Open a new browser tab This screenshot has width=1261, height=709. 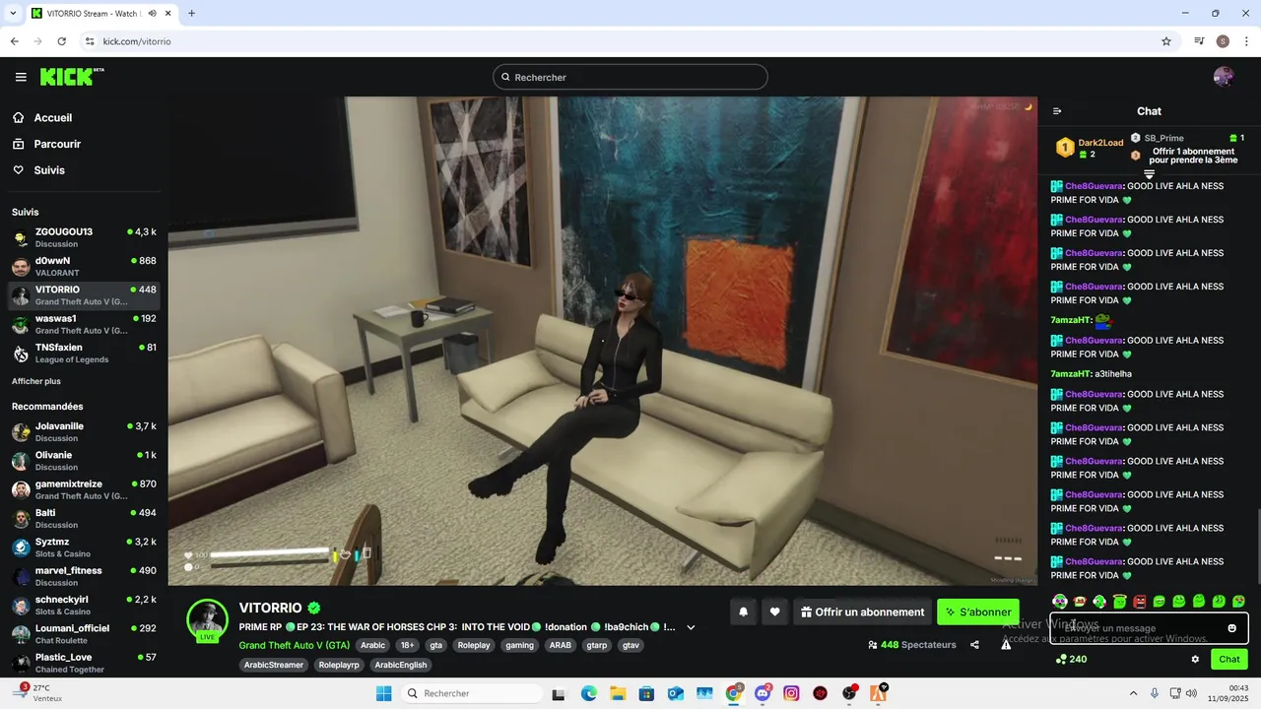click(x=191, y=13)
